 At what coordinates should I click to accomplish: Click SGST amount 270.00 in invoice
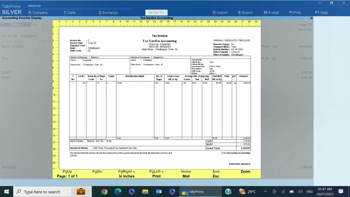pyautogui.click(x=247, y=144)
